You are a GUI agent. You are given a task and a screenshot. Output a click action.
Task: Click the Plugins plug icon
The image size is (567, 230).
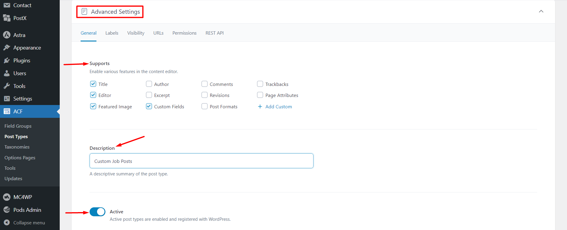coord(7,60)
